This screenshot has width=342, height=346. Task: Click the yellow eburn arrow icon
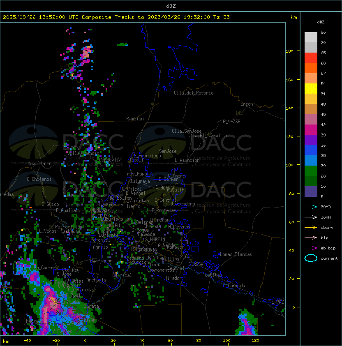pos(311,228)
